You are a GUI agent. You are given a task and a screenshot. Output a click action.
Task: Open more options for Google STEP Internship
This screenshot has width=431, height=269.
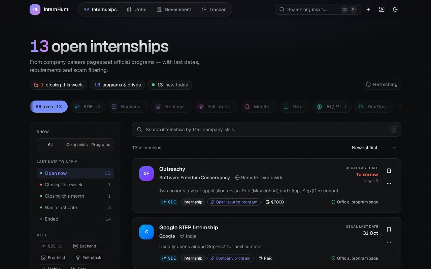(x=389, y=242)
